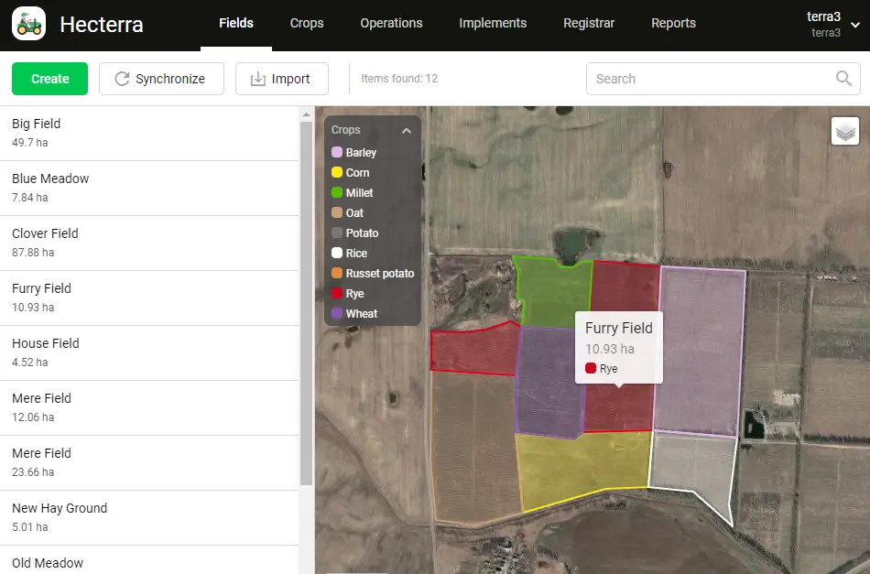Collapse the Crops legend panel
Screen dimensions: 870x574
(x=407, y=131)
